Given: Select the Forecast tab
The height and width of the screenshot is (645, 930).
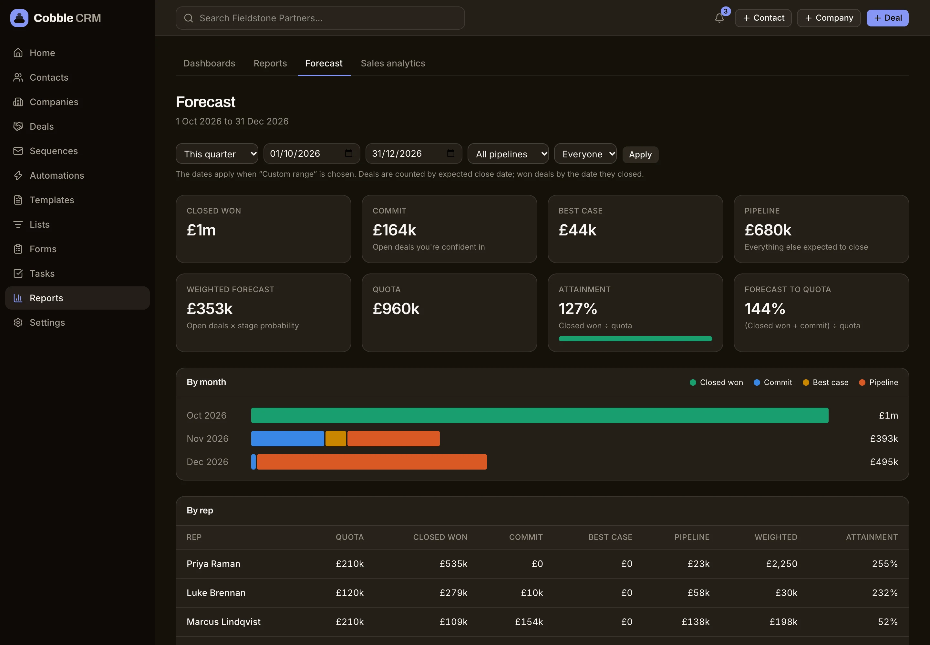Looking at the screenshot, I should click(324, 64).
